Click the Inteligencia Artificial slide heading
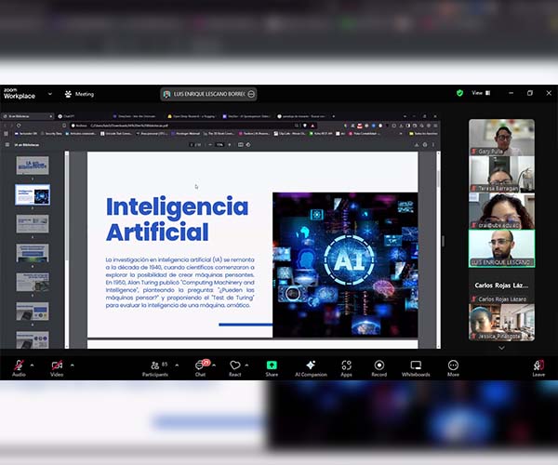This screenshot has height=465, width=558. (x=177, y=219)
